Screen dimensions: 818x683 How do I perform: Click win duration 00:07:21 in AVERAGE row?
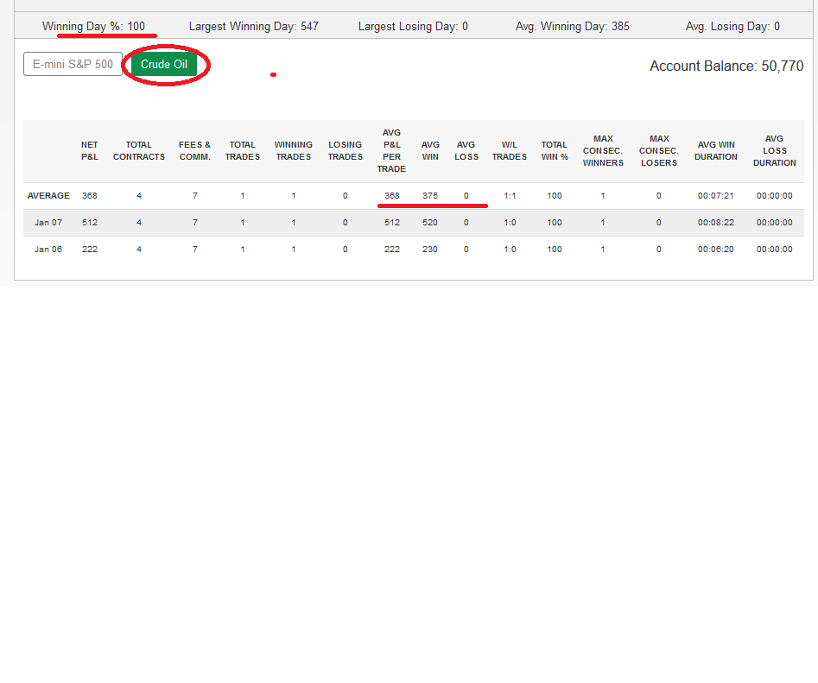pos(716,195)
